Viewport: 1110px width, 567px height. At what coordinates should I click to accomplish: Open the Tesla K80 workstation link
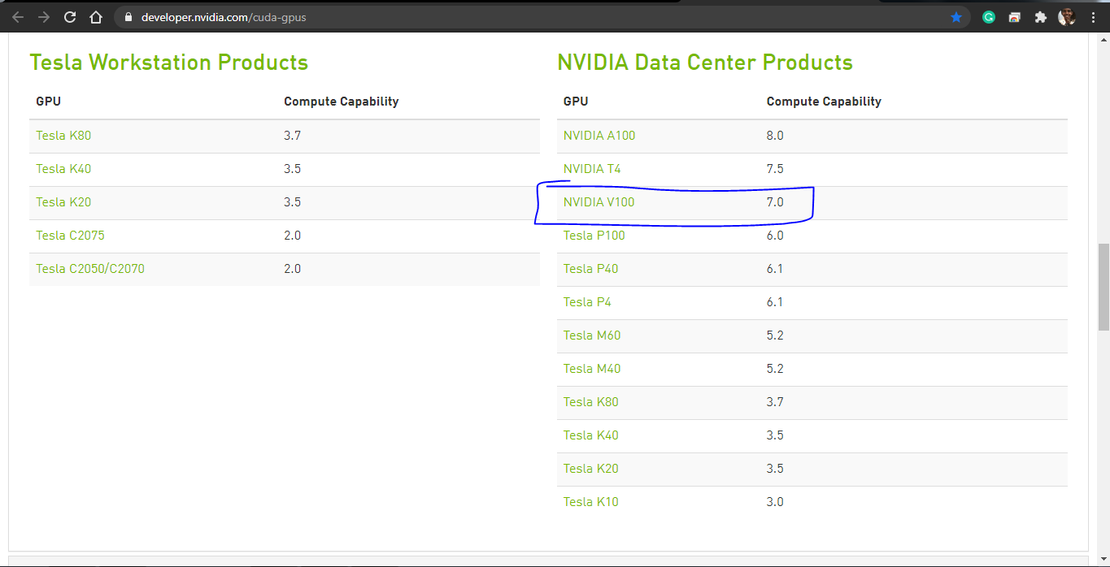(x=63, y=136)
